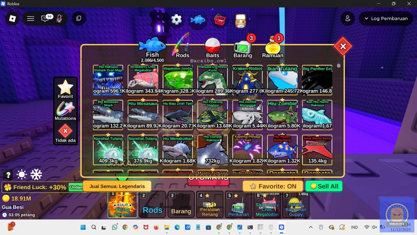Select Big Mosasaur Shark fish
The height and width of the screenshot is (235, 417).
(108, 115)
